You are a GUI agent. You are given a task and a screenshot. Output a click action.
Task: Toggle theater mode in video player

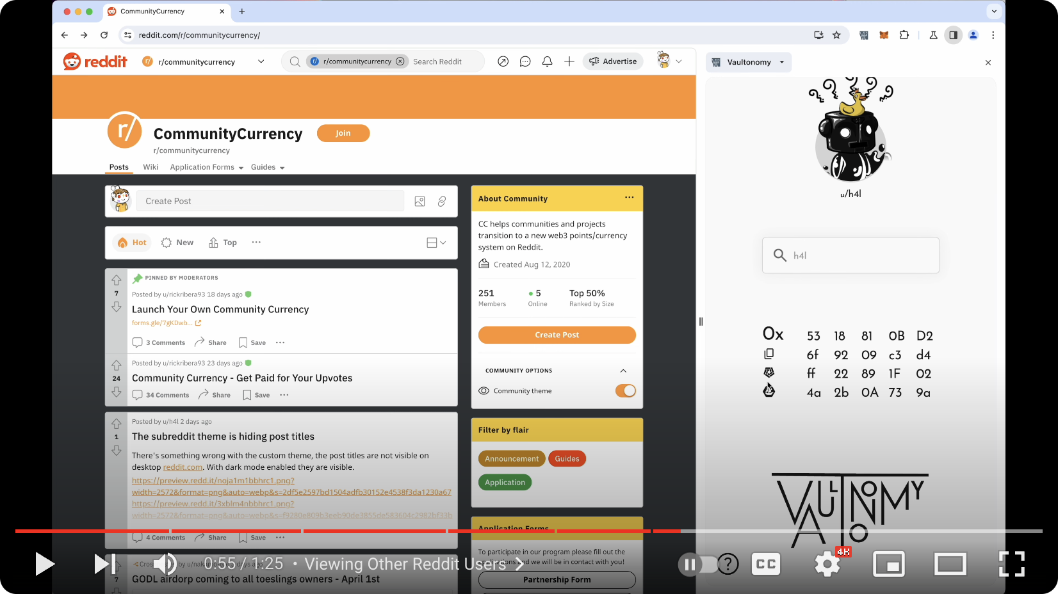coord(950,564)
